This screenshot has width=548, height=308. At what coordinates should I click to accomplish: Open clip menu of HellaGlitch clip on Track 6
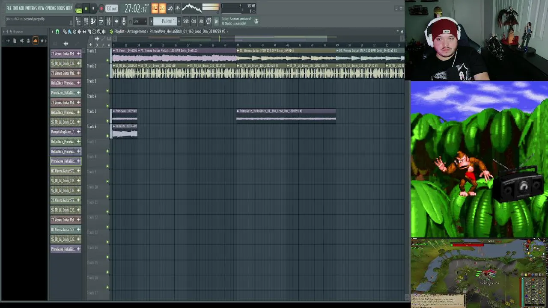point(114,126)
